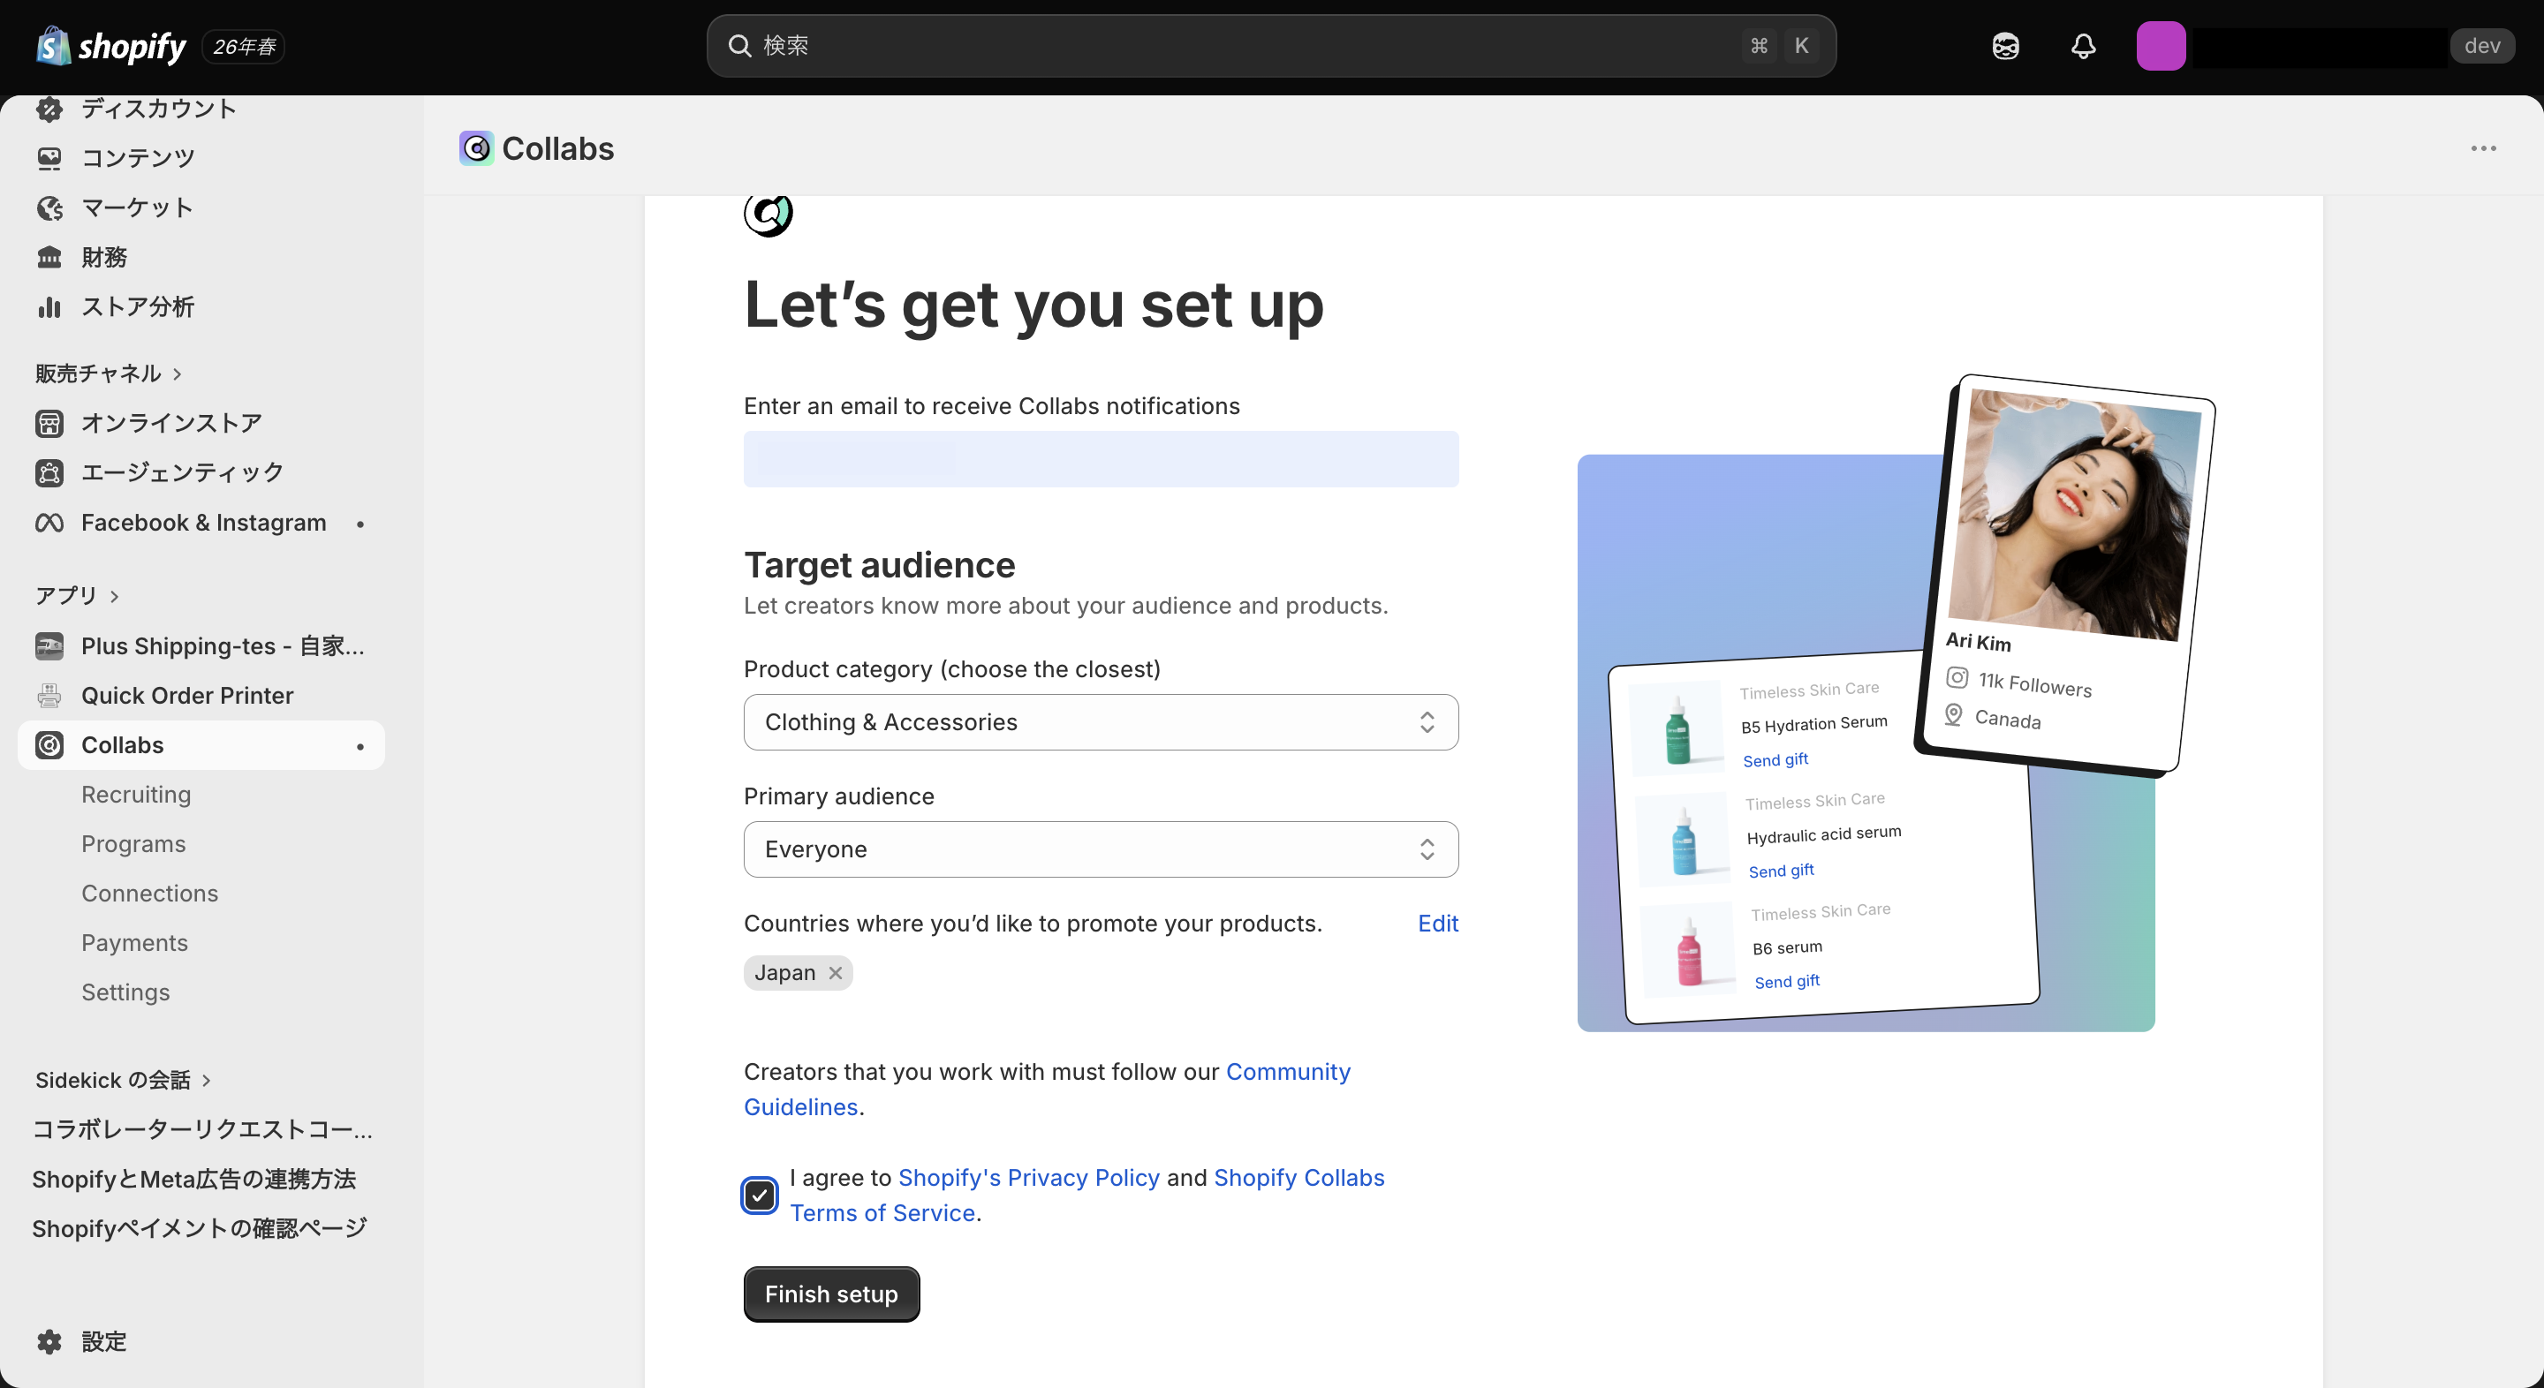2544x1388 pixels.
Task: Toggle the privacy policy agreement checkbox
Action: coord(760,1196)
